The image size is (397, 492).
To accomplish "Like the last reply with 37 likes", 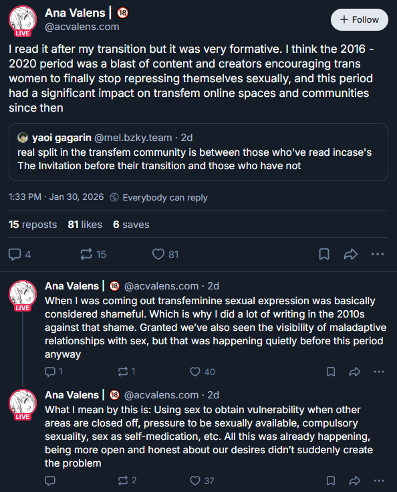I will 195,481.
